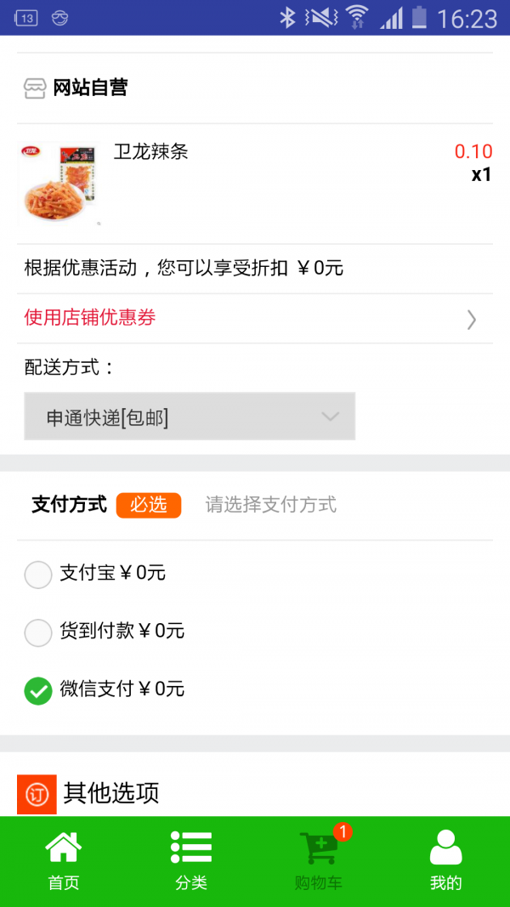Tap the store icon beside 网站自营

[35, 88]
